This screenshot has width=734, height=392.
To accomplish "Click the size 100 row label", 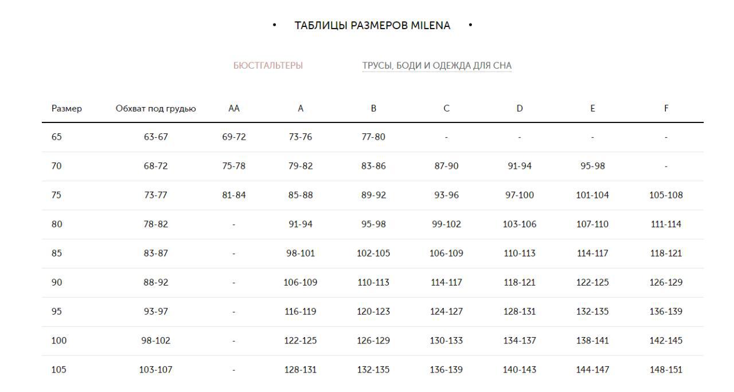I will point(59,341).
